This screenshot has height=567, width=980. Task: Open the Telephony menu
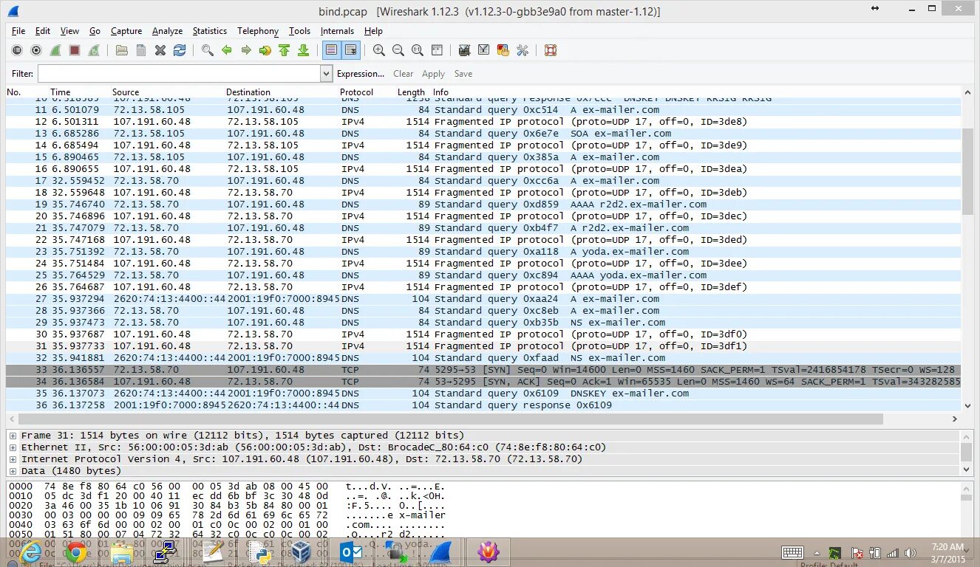(x=258, y=31)
